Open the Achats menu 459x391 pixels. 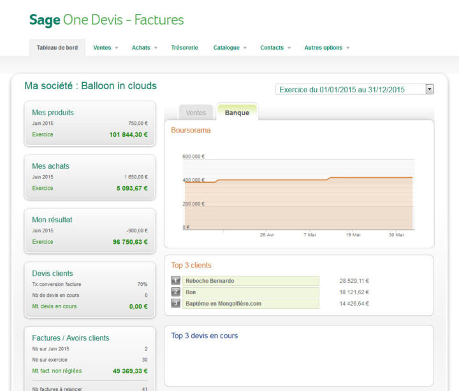[x=141, y=48]
